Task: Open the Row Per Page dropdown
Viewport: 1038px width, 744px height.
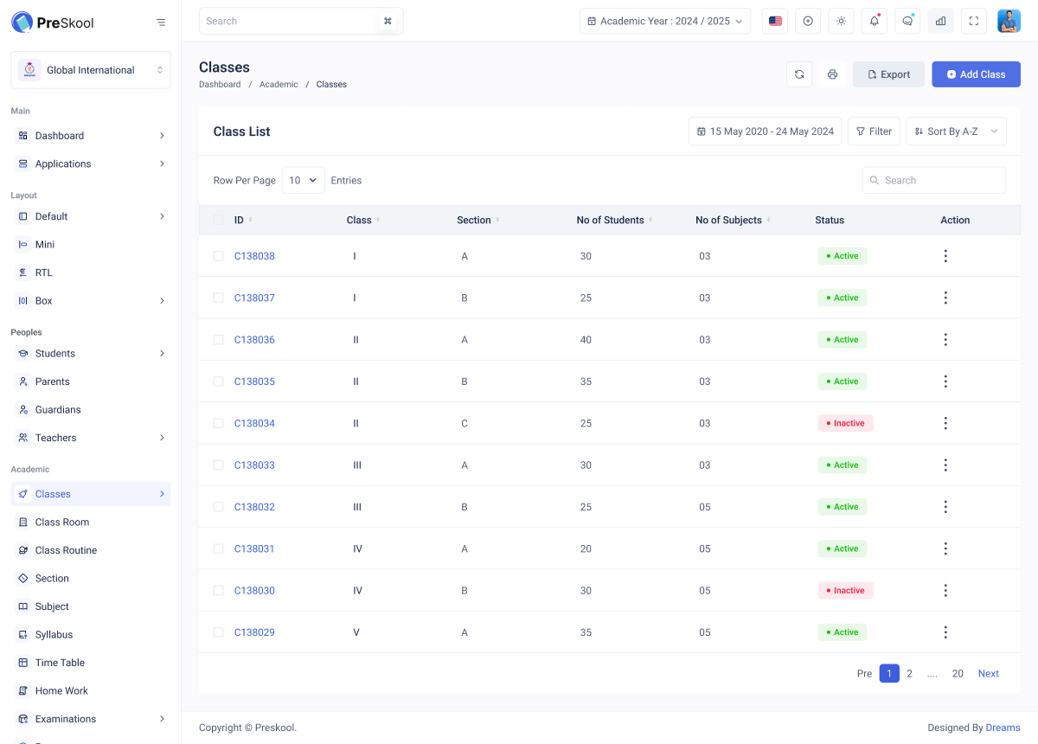Action: pyautogui.click(x=303, y=180)
